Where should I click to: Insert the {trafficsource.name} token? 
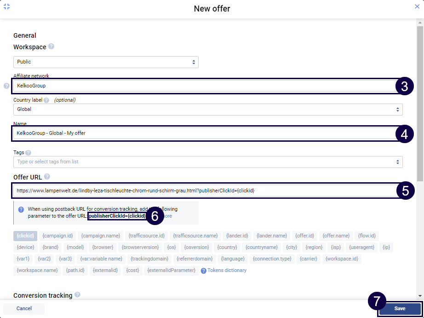tap(195, 236)
